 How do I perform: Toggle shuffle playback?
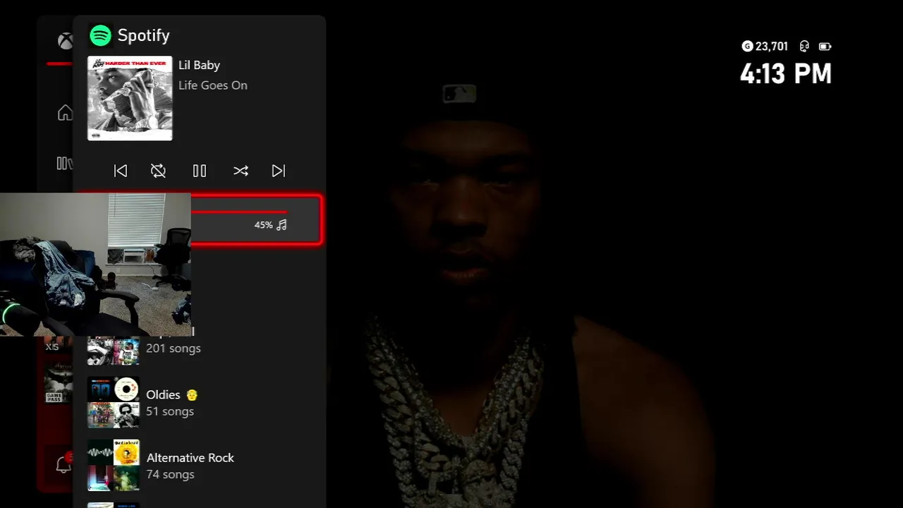(x=241, y=171)
